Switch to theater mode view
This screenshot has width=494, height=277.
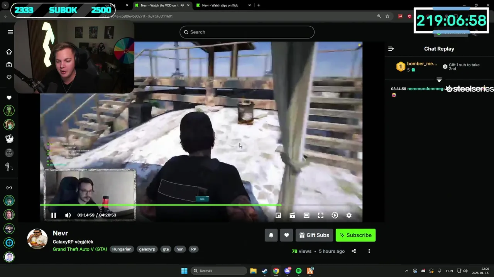pos(306,215)
